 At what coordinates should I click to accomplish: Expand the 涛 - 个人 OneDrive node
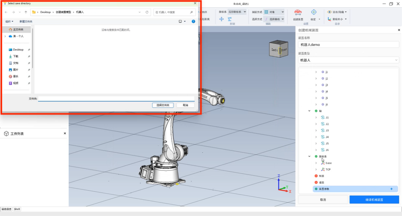pyautogui.click(x=5, y=36)
